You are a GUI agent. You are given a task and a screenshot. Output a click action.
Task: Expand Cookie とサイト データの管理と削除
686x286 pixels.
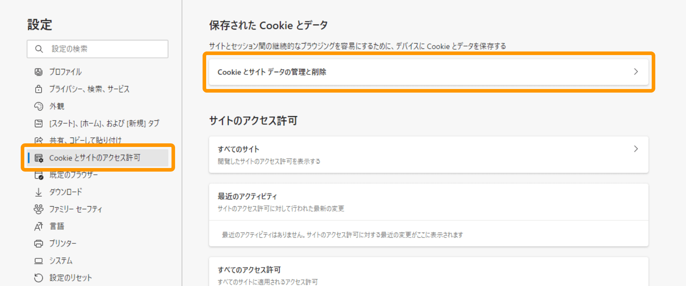pyautogui.click(x=428, y=71)
